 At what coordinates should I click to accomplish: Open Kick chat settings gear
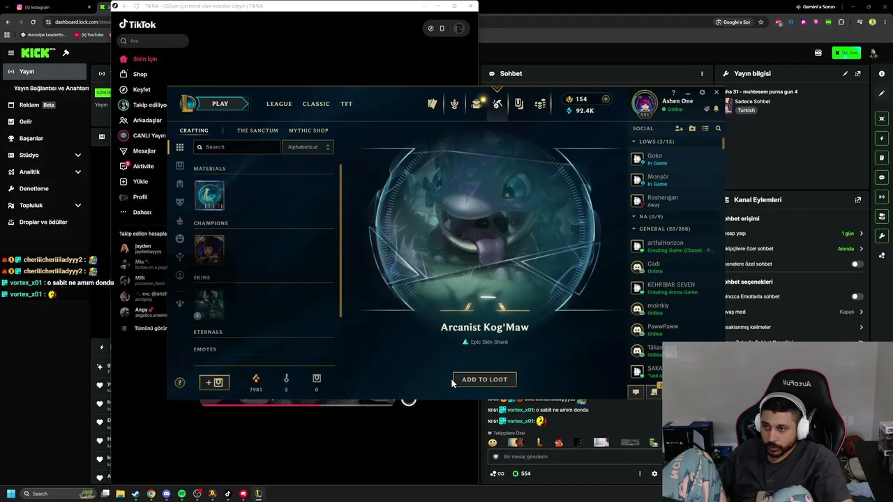(x=654, y=473)
